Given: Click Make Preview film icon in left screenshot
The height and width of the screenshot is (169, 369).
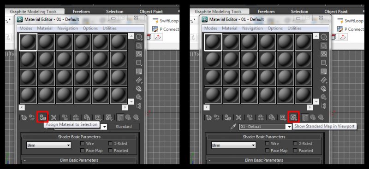Looking at the screenshot, I should pyautogui.click(x=139, y=80).
